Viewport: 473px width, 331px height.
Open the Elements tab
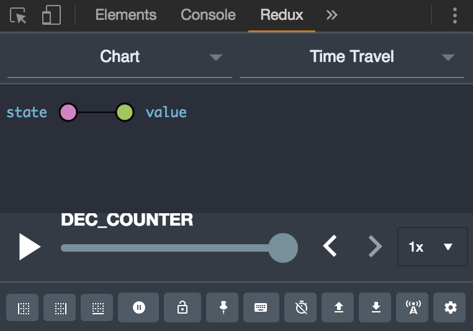tap(126, 15)
